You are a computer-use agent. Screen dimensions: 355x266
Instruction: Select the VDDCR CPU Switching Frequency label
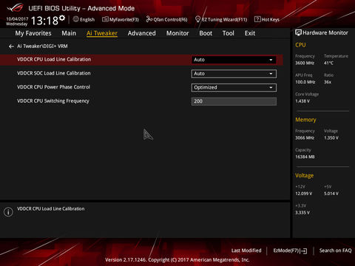(53, 101)
